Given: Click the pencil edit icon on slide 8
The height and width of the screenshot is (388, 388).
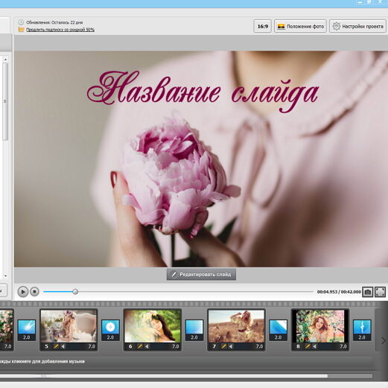Looking at the screenshot, I should [x=308, y=346].
